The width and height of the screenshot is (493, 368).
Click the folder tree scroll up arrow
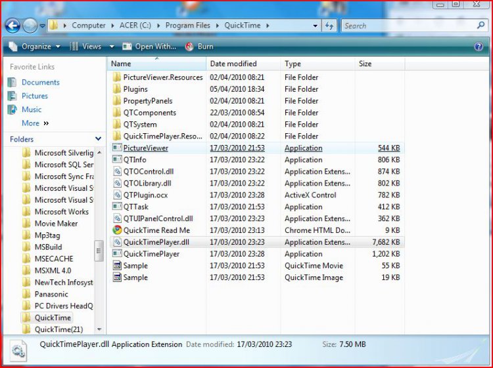[x=99, y=152]
